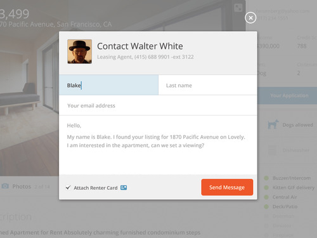
Task: Click green dot beside Kitten GIF delivery
Action: tap(266, 188)
